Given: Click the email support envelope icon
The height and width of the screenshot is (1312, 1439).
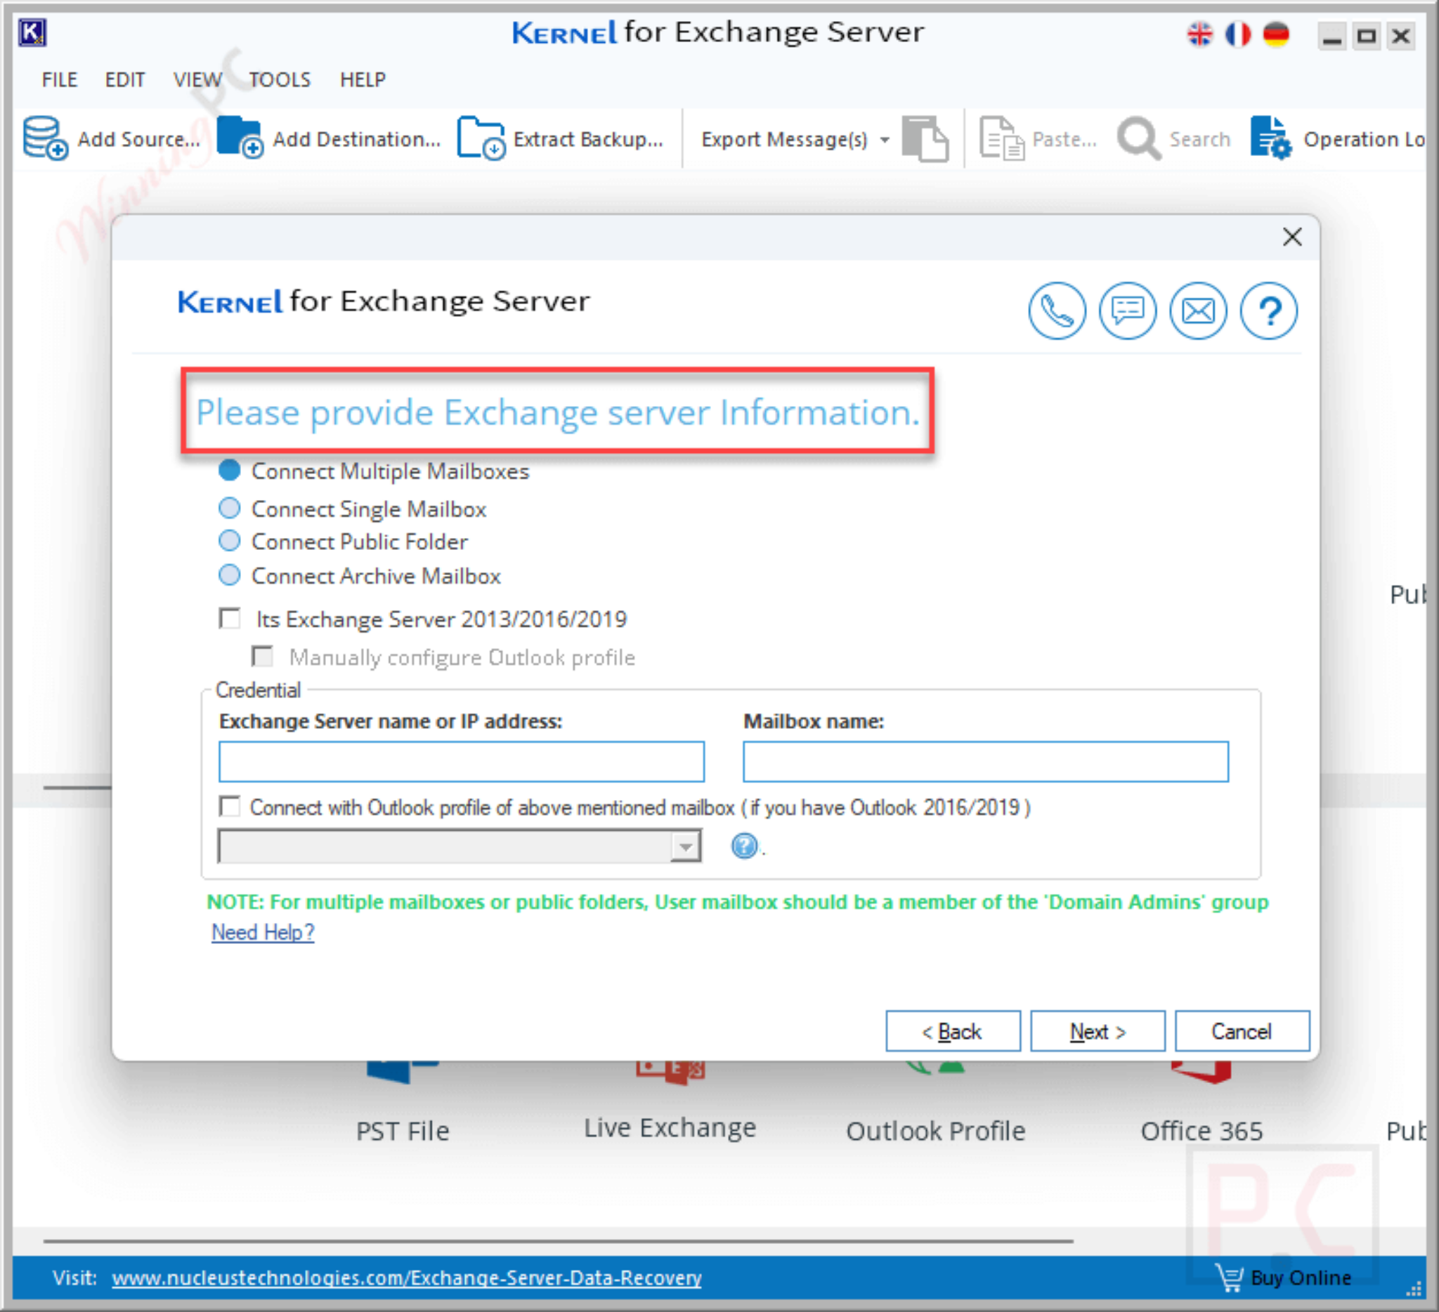Looking at the screenshot, I should pyautogui.click(x=1199, y=311).
